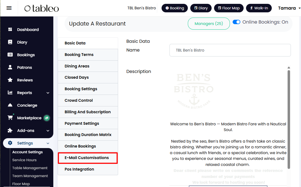Click the Floor Map header button
The width and height of the screenshot is (301, 187).
(x=229, y=8)
